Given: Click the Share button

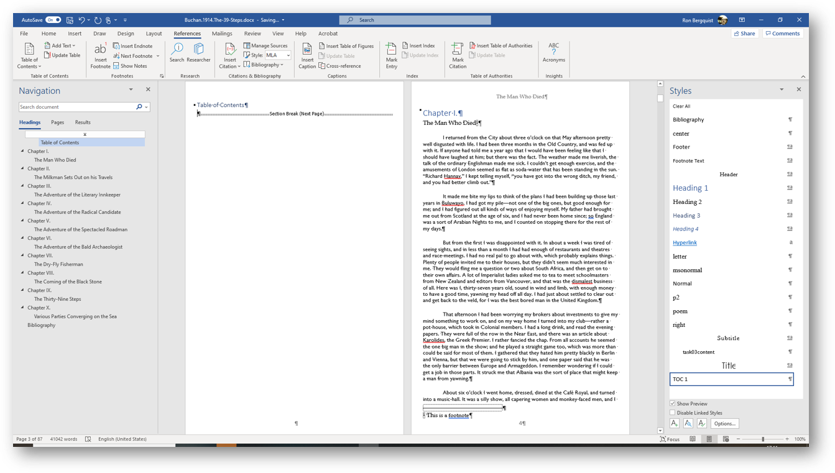Looking at the screenshot, I should point(744,34).
